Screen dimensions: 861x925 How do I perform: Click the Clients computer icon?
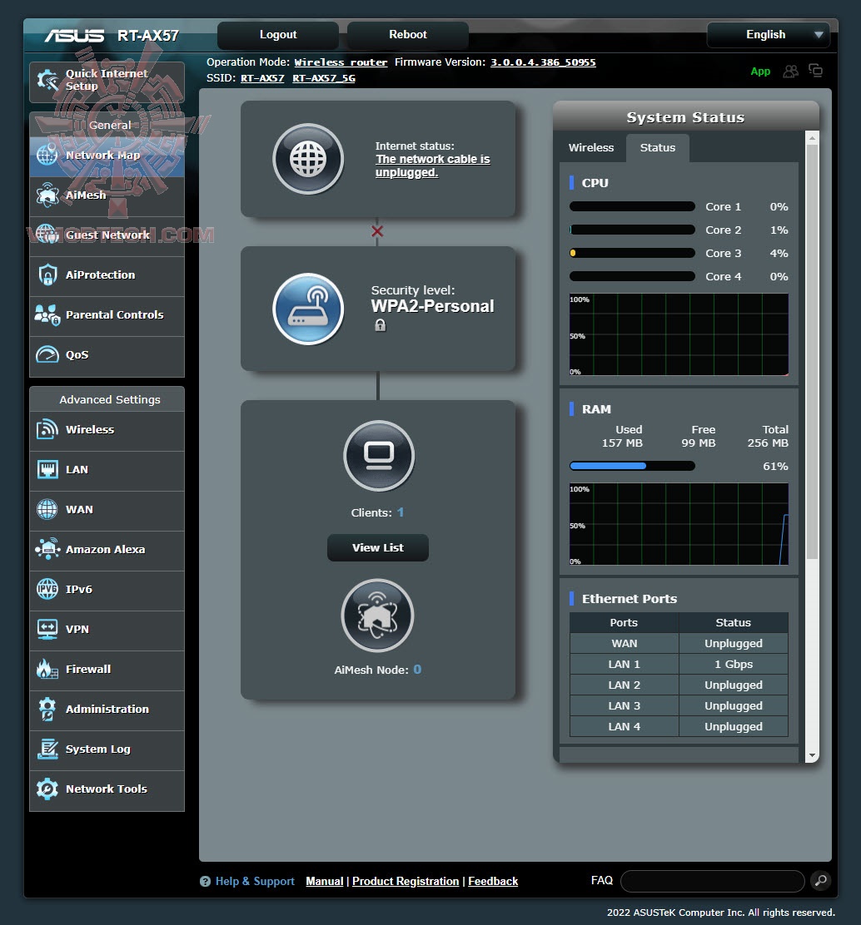(379, 455)
